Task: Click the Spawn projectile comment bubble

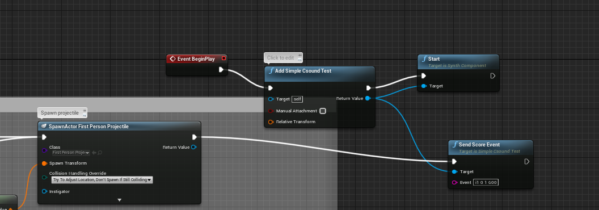Action: tap(62, 113)
